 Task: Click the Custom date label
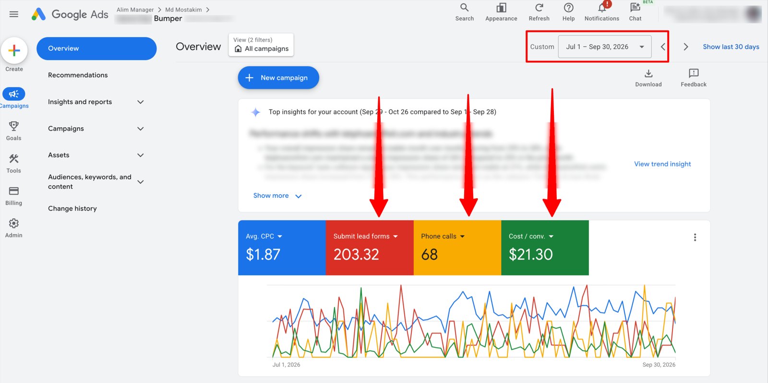tap(542, 47)
